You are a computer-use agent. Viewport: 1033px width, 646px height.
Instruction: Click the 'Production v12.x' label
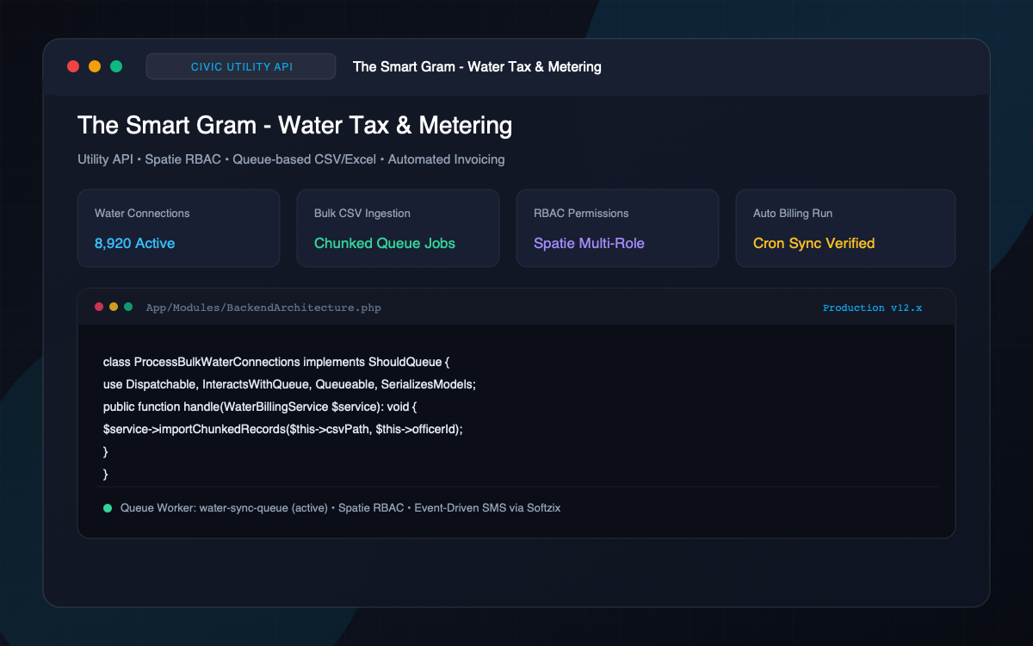(872, 307)
